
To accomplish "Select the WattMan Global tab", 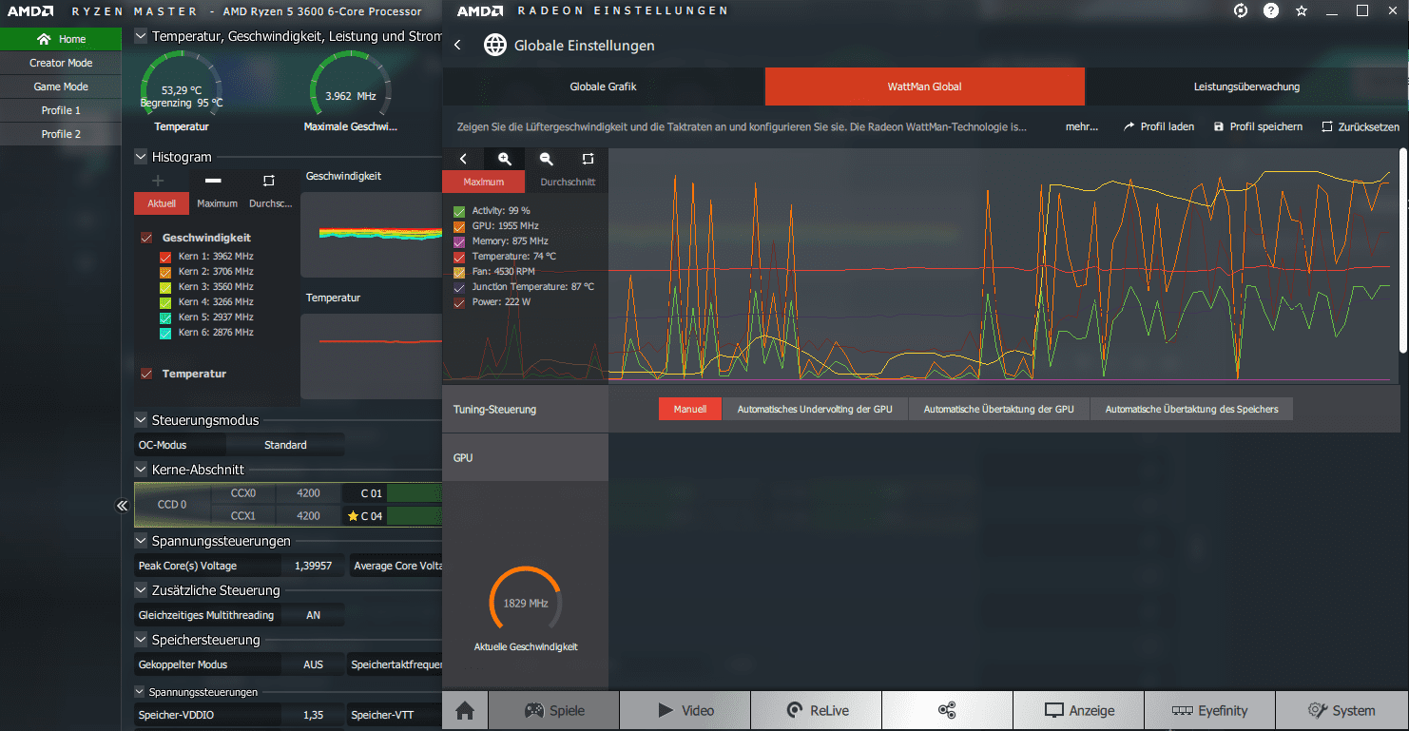I will tap(924, 87).
